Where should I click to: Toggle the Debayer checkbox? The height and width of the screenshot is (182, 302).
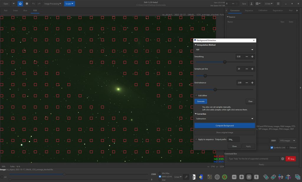click(x=288, y=148)
